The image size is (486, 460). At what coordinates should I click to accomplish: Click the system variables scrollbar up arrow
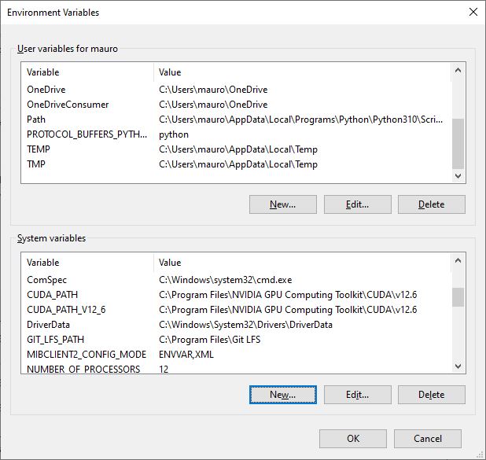pyautogui.click(x=458, y=261)
